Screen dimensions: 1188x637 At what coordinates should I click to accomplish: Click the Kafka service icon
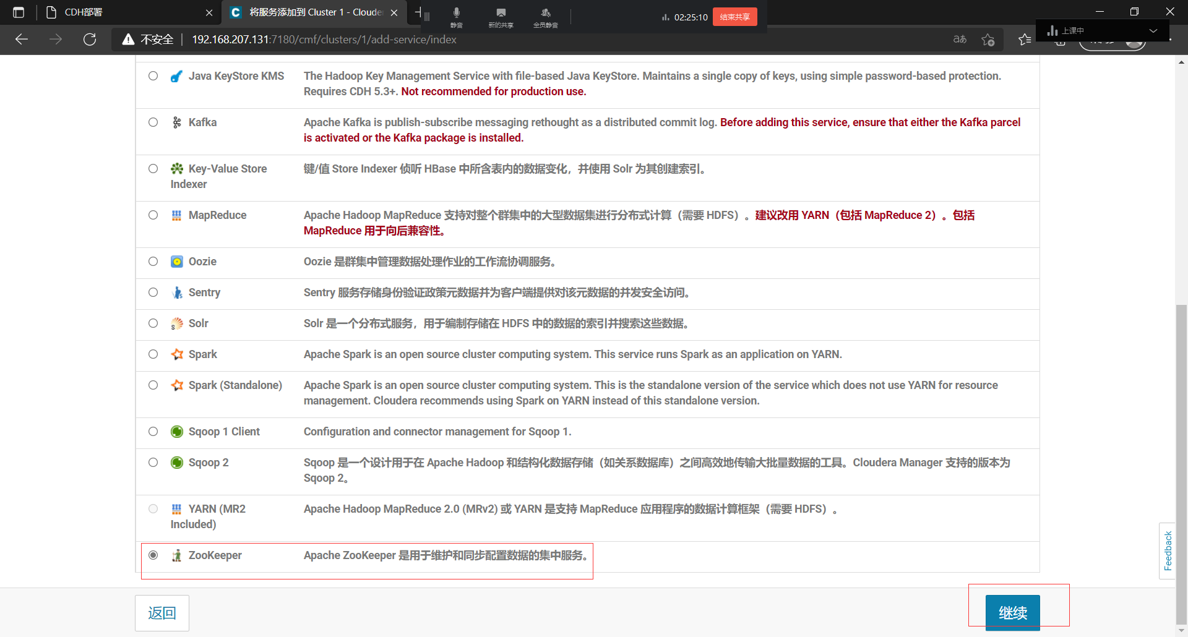coord(177,122)
